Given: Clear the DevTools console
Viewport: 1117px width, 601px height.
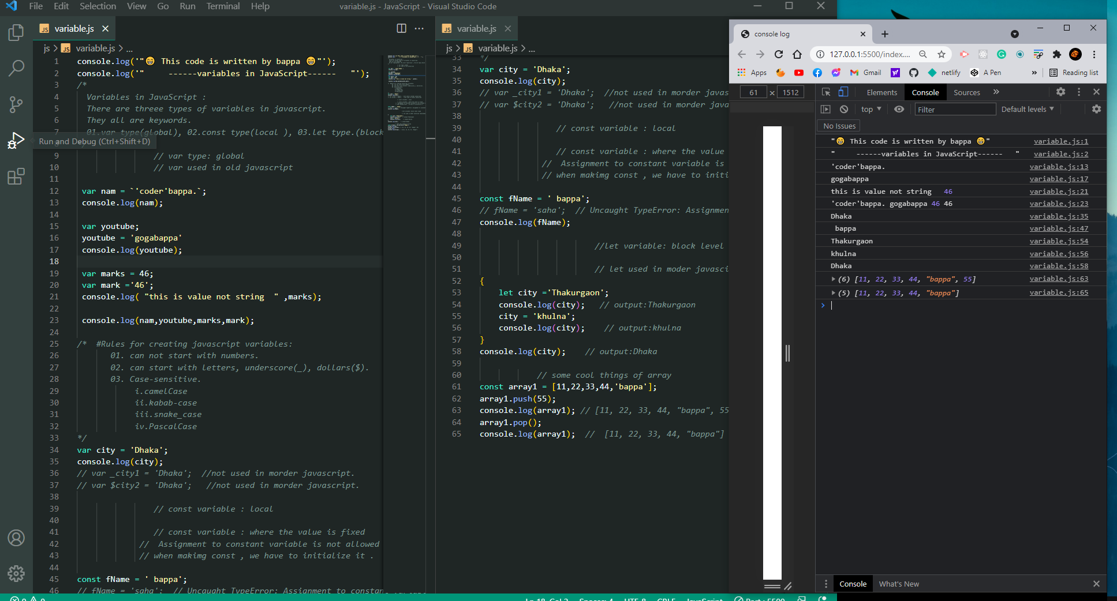Looking at the screenshot, I should [844, 109].
